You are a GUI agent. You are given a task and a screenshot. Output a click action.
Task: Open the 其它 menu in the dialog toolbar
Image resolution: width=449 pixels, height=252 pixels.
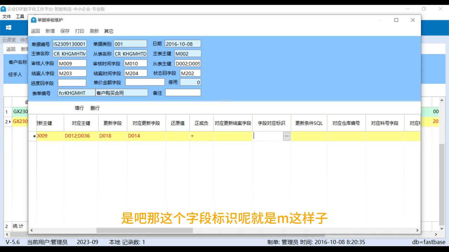click(108, 31)
